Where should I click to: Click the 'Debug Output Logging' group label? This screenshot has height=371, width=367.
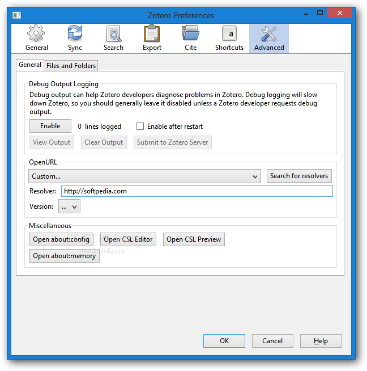[64, 84]
